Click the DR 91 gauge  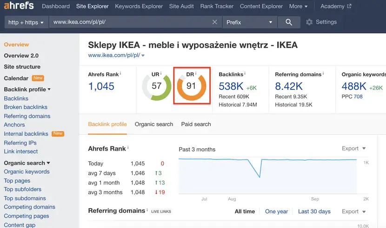[x=192, y=86]
